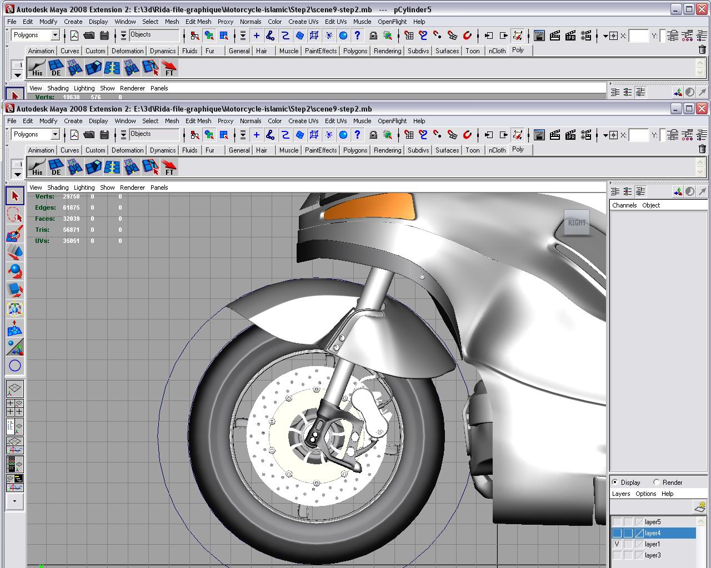
Task: Select the Render radio button
Action: (657, 482)
